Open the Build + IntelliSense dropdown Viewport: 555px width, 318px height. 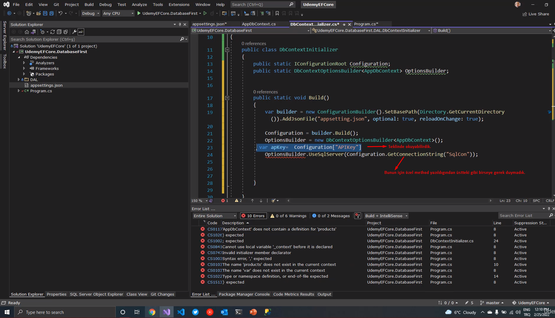point(386,215)
